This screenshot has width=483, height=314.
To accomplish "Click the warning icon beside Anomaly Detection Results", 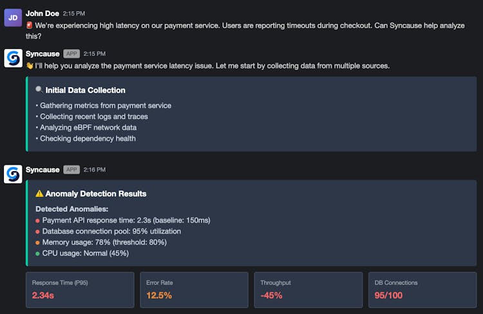I will pos(39,194).
